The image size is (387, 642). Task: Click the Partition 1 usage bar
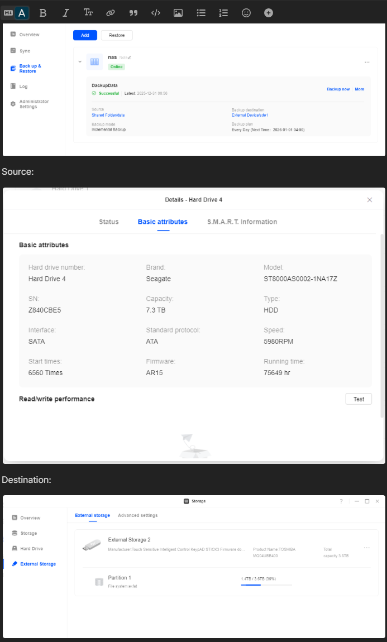(266, 585)
